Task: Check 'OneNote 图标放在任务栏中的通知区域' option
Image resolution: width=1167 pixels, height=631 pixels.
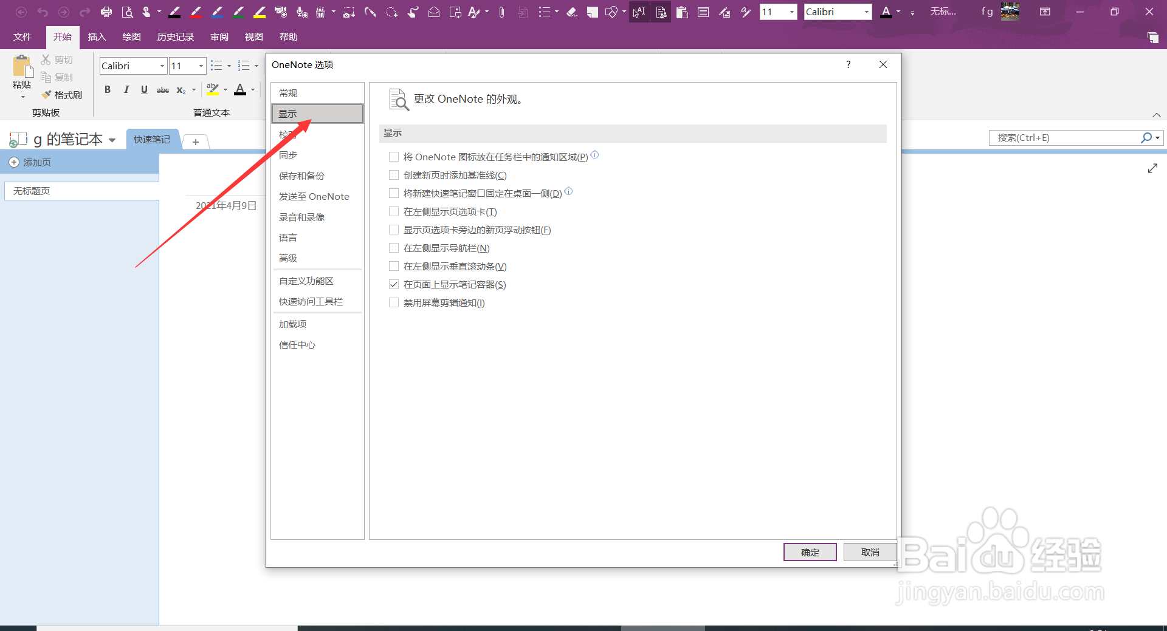Action: tap(394, 157)
